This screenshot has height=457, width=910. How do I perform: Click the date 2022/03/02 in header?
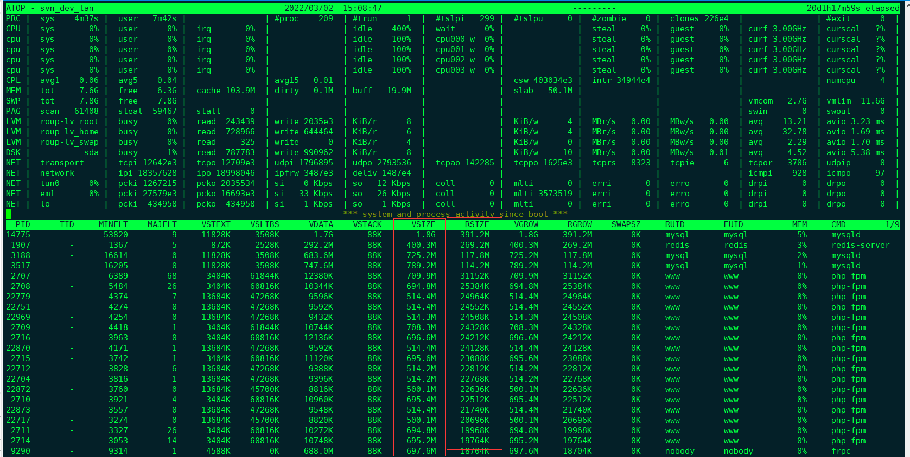click(x=309, y=8)
